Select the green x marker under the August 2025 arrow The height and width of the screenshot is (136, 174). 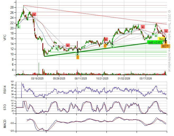click(77, 54)
